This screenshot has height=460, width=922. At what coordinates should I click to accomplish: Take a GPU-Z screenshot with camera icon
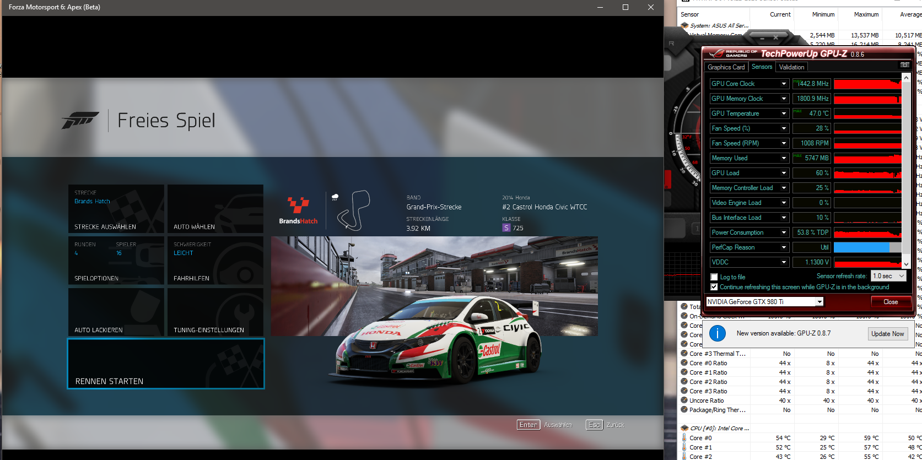[x=905, y=65]
